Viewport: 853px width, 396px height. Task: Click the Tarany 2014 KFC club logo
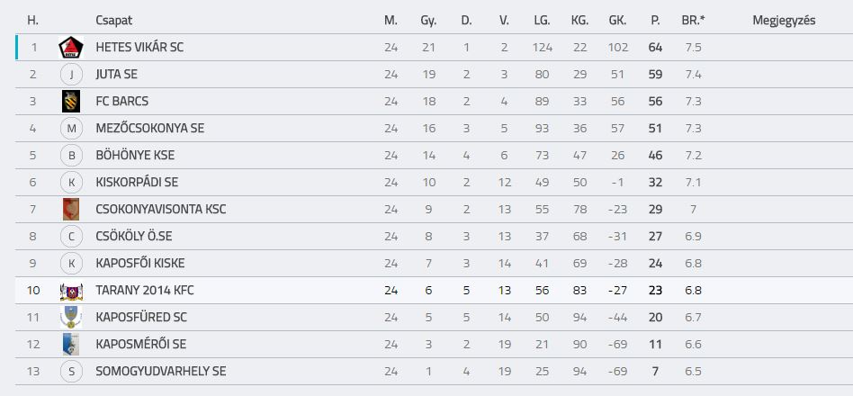tap(71, 291)
